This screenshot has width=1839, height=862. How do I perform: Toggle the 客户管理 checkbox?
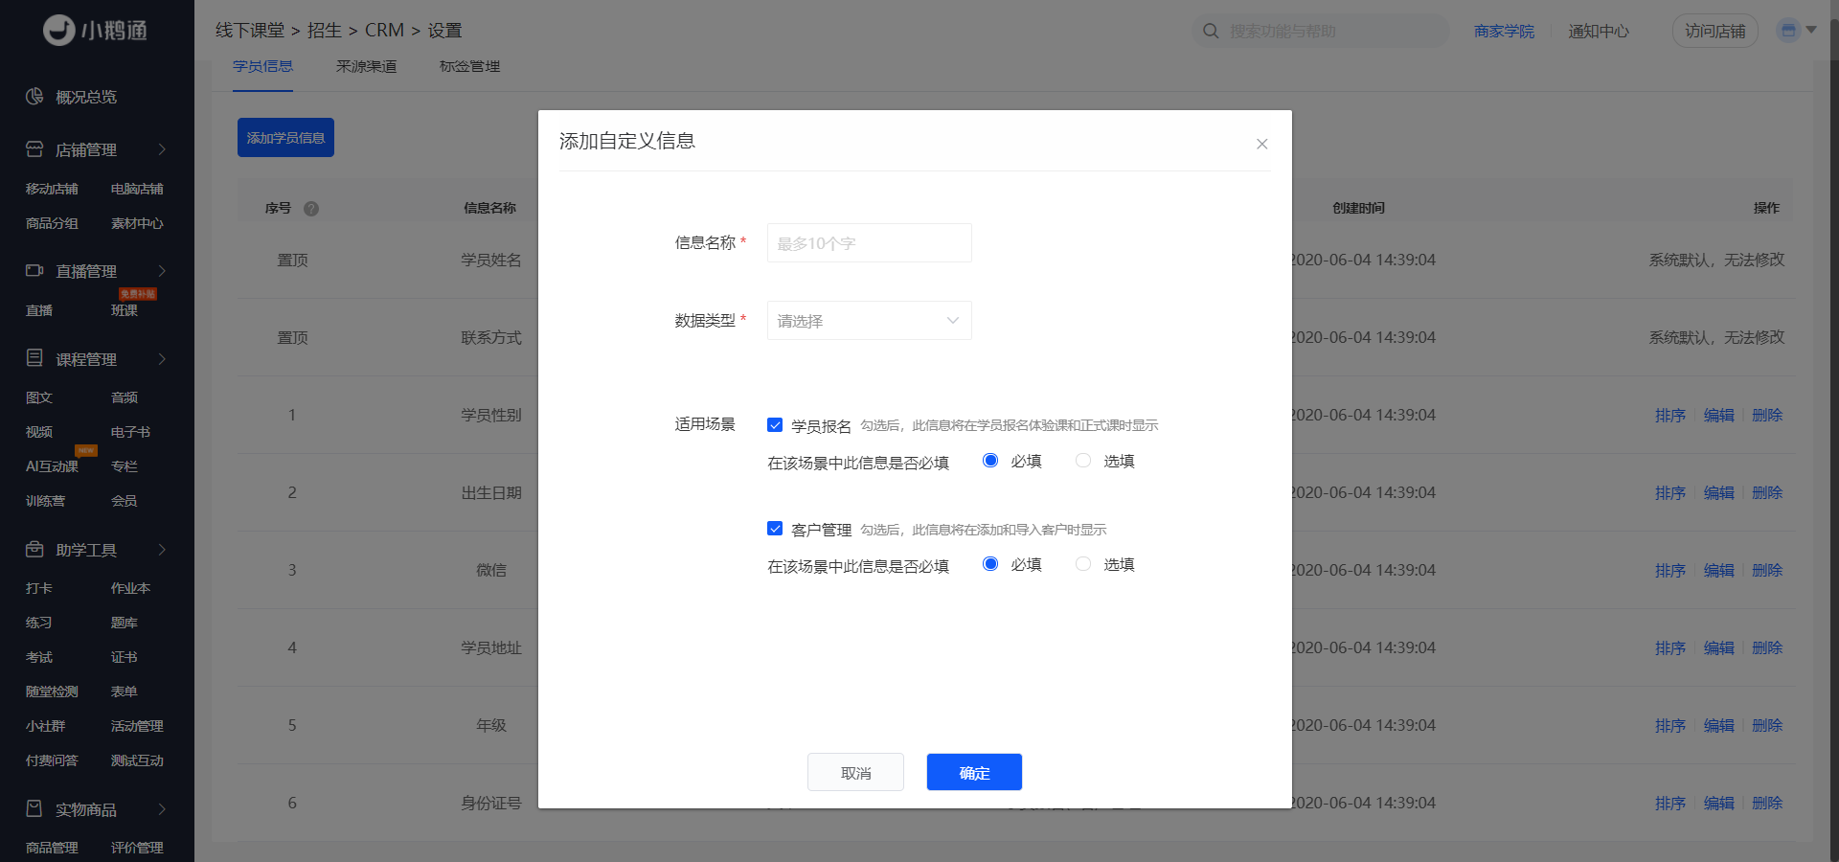click(775, 529)
